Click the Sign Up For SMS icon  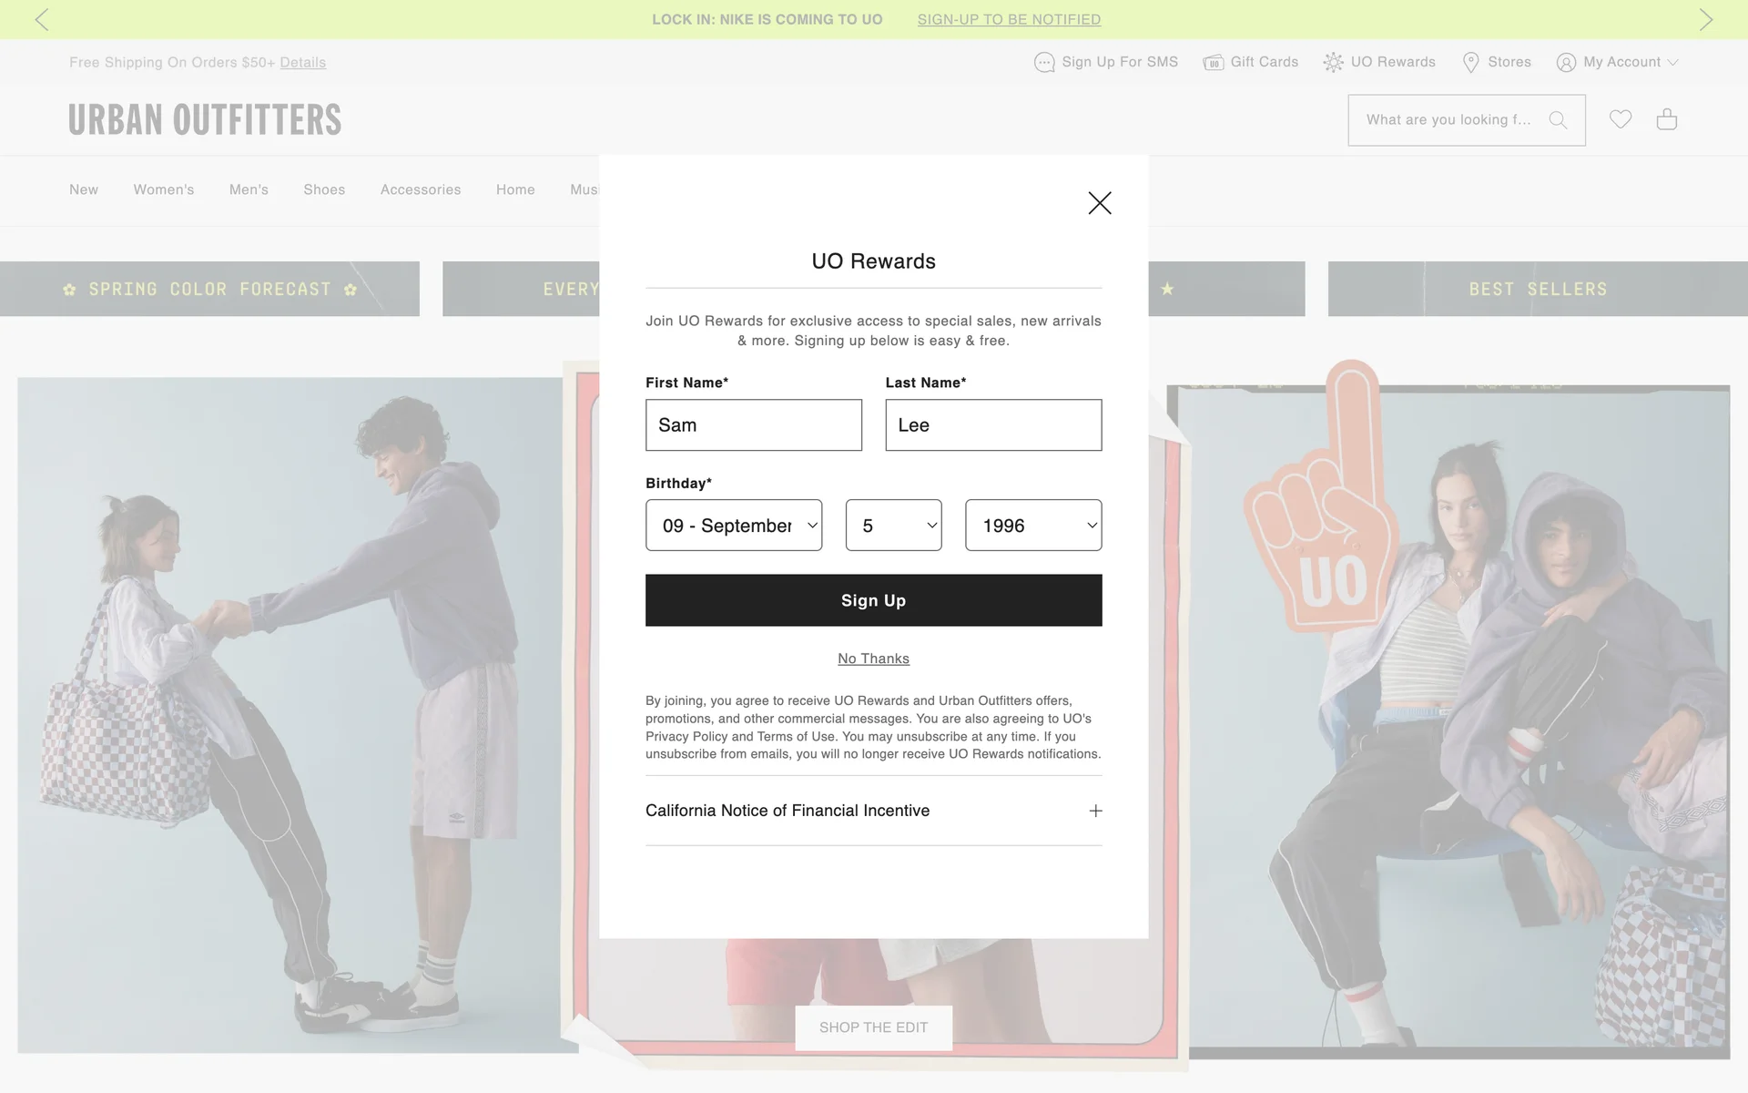(1044, 62)
